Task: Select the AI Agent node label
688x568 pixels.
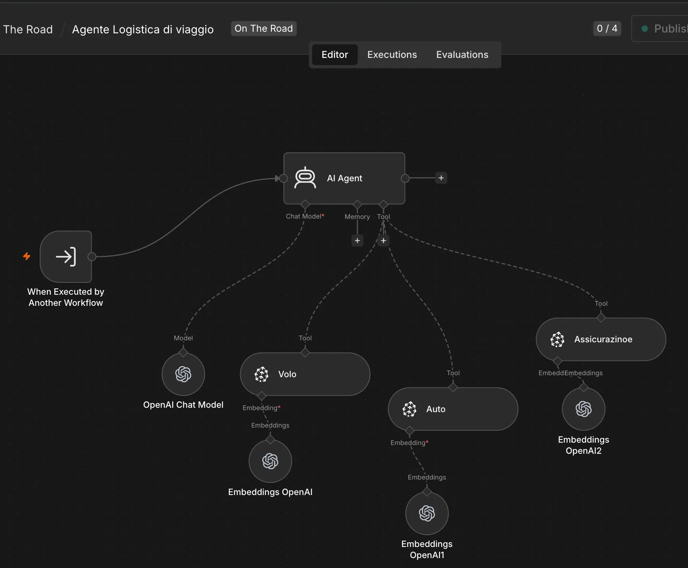Action: [x=344, y=178]
